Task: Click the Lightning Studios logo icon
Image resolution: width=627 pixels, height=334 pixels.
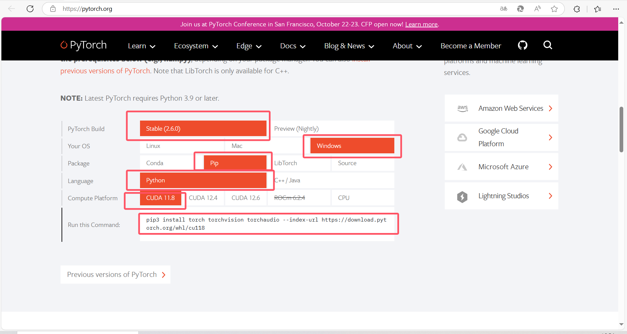Action: point(462,197)
